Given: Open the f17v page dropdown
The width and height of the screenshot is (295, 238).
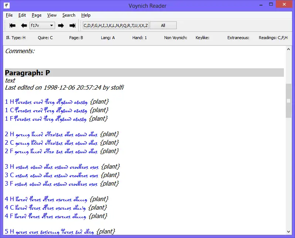Looking at the screenshot, I should click(x=42, y=25).
